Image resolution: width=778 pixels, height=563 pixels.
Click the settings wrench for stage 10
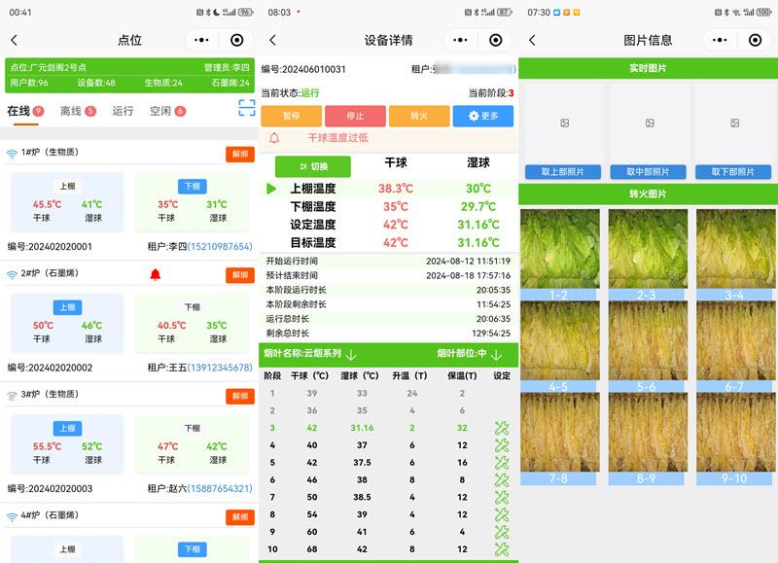[502, 549]
